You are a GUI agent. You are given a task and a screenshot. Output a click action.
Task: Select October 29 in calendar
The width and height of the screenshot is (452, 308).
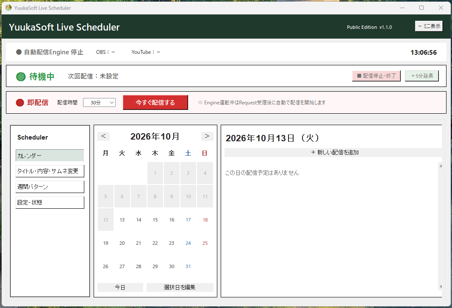(x=155, y=266)
